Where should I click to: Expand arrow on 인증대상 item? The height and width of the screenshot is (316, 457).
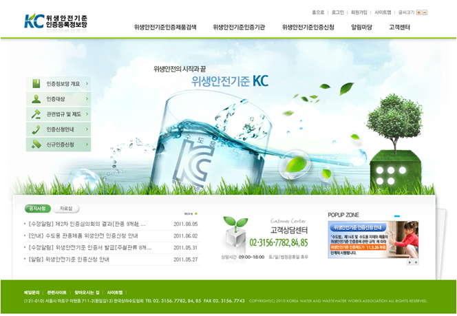[87, 99]
